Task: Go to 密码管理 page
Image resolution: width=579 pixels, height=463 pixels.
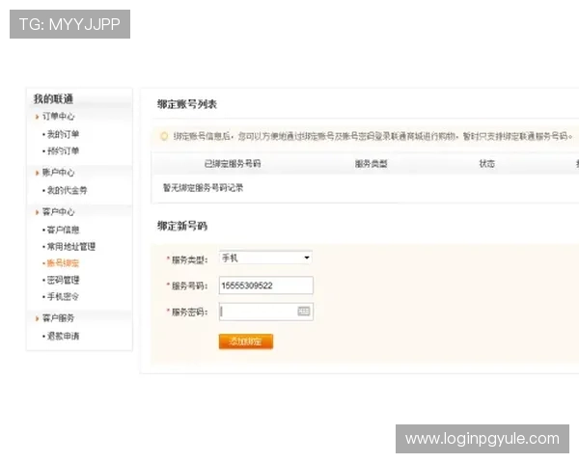Action: coord(63,281)
